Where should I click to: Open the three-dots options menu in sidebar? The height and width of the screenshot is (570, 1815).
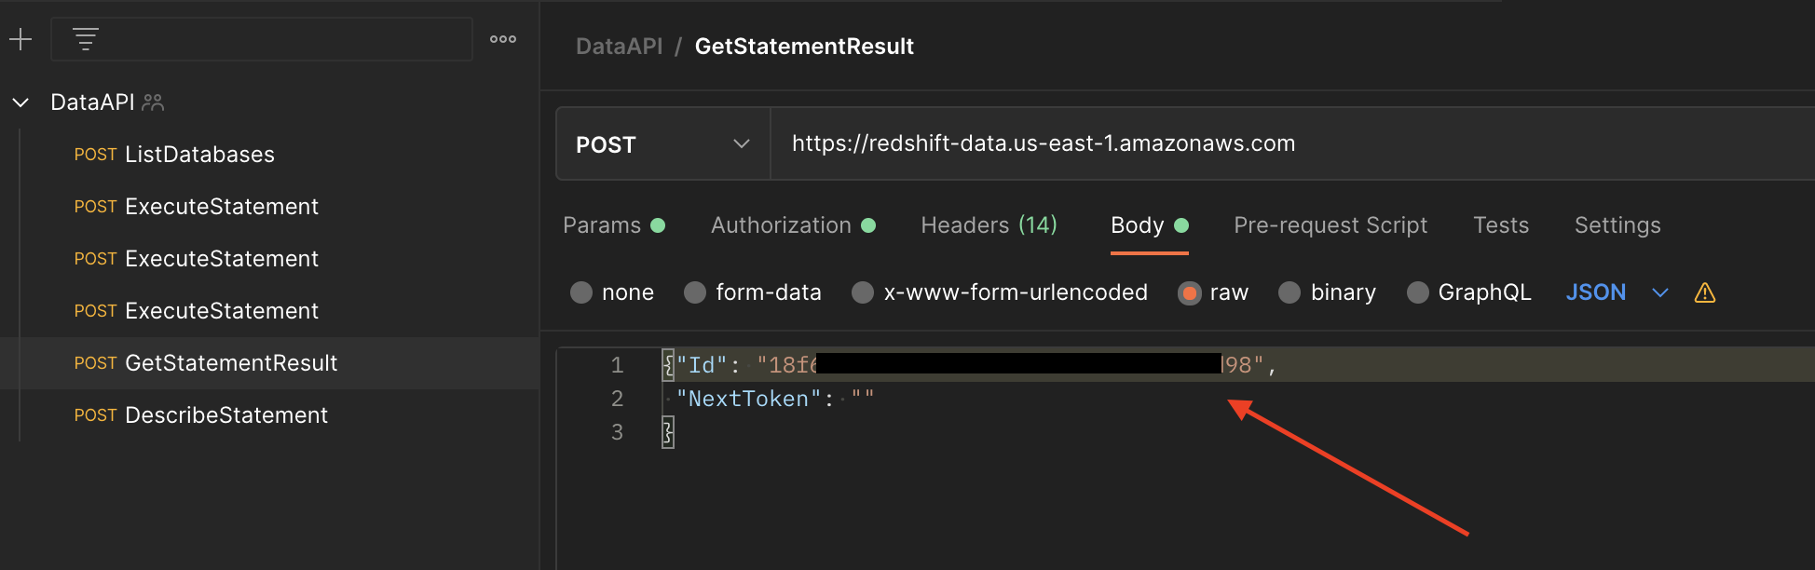coord(503,39)
